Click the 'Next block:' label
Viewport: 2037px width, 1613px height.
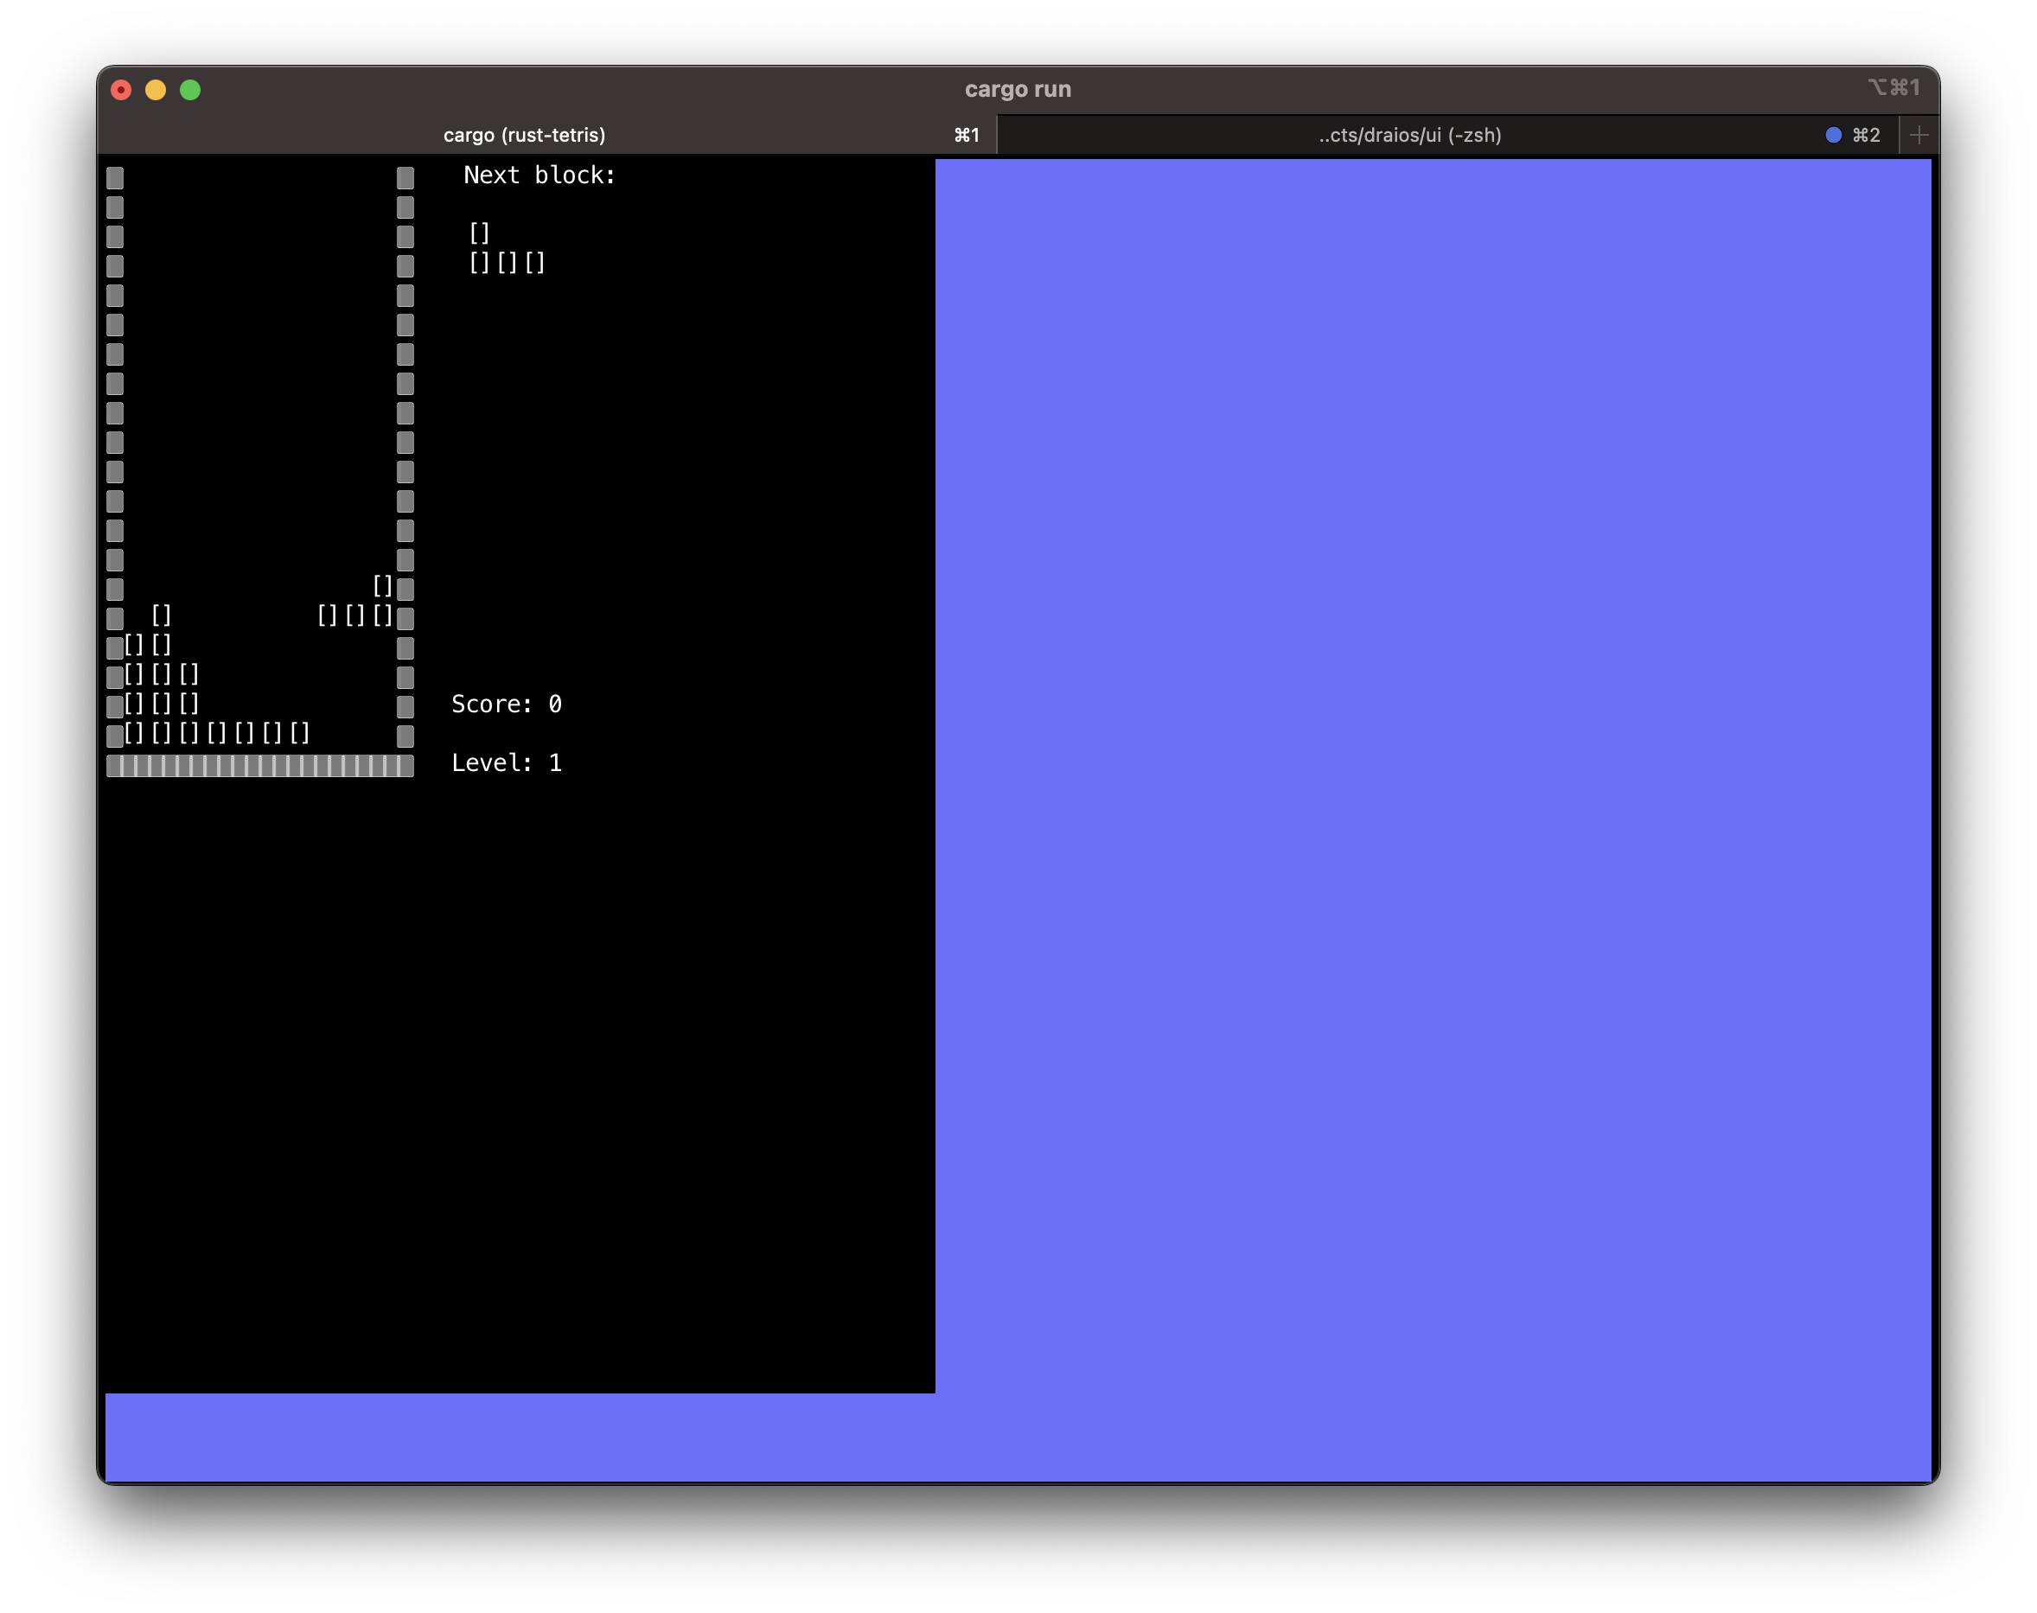click(540, 175)
